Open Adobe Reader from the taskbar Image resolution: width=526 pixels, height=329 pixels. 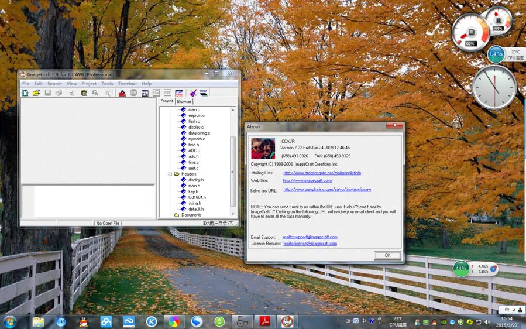coord(264,321)
